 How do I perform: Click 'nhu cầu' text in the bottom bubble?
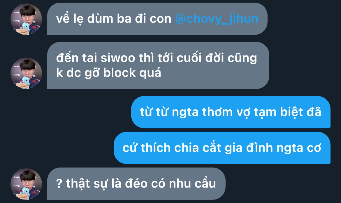(192, 184)
